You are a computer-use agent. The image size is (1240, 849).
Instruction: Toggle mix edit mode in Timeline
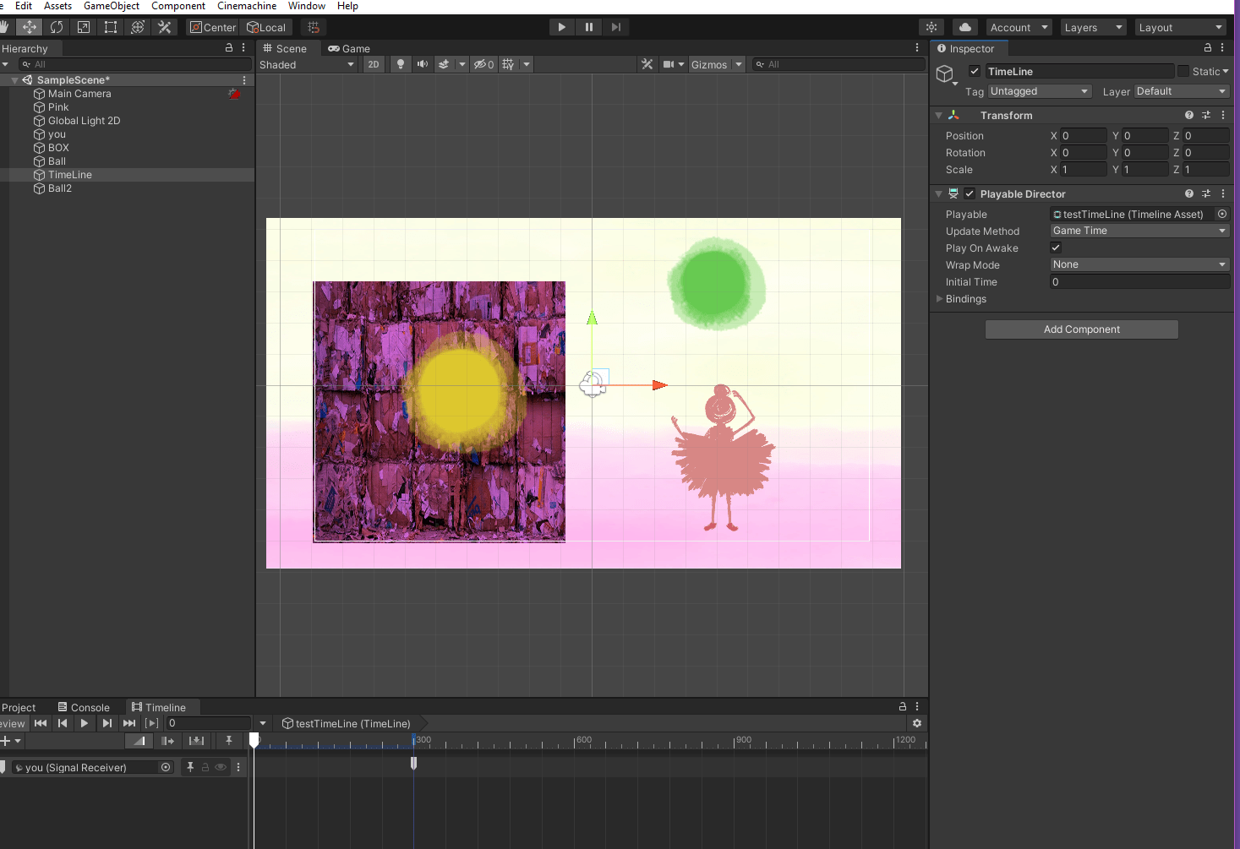pos(139,741)
